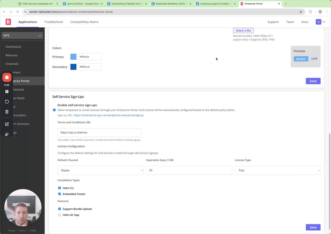The image size is (331, 234).
Task: Delete the recording with trash icon
Action: (7, 112)
